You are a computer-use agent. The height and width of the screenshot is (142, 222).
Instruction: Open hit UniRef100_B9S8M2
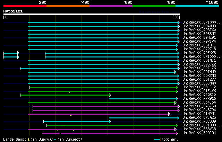pos(199,34)
